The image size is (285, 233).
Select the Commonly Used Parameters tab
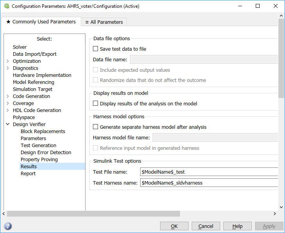click(x=41, y=22)
